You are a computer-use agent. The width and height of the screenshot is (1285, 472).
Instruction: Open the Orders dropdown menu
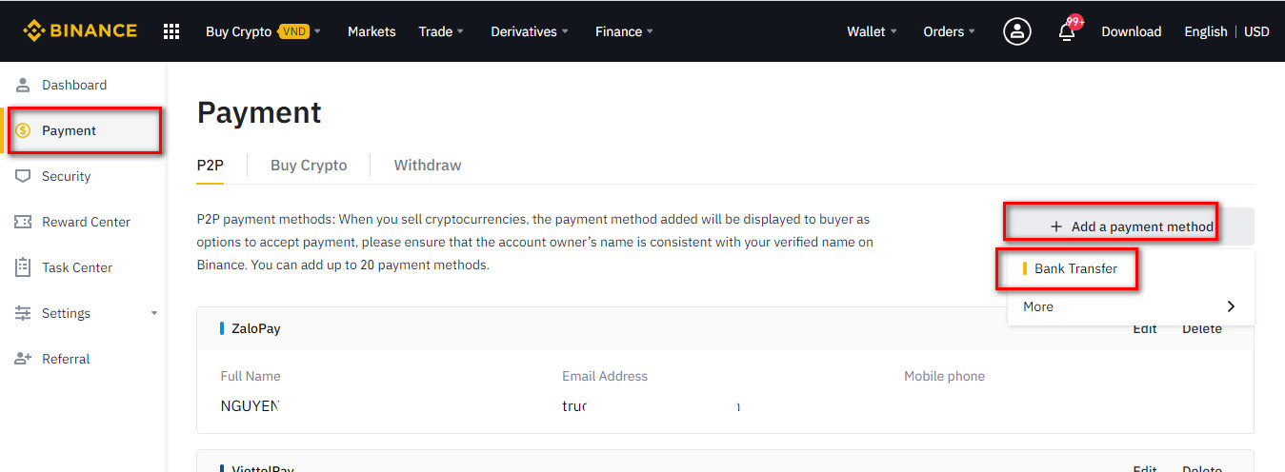pos(949,31)
